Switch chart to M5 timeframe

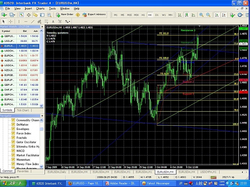122,15
